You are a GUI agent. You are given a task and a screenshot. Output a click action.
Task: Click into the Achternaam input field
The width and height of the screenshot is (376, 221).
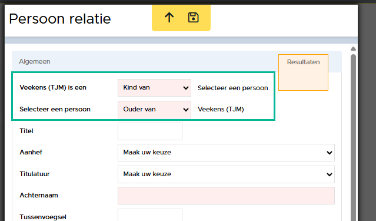(226, 196)
